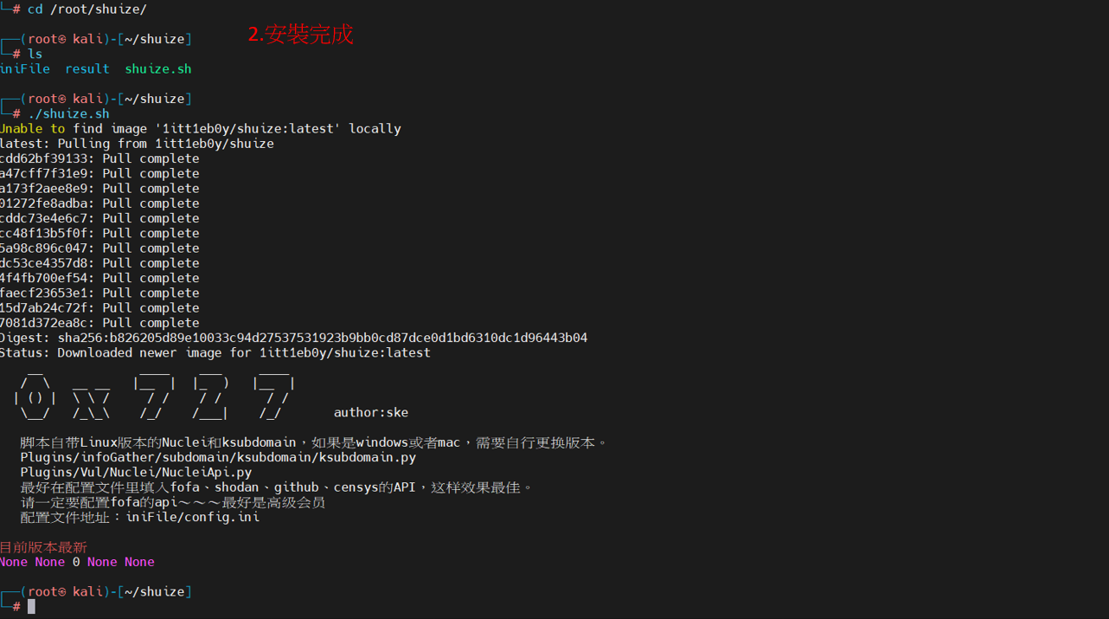Click the line mentioning Nuclei和ksubdomain
Screen dimensions: 1109x619
[314, 442]
